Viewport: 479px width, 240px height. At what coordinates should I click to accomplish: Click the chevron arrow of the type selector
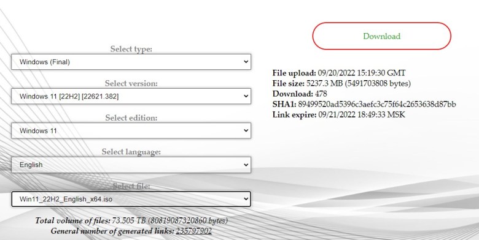pyautogui.click(x=246, y=62)
